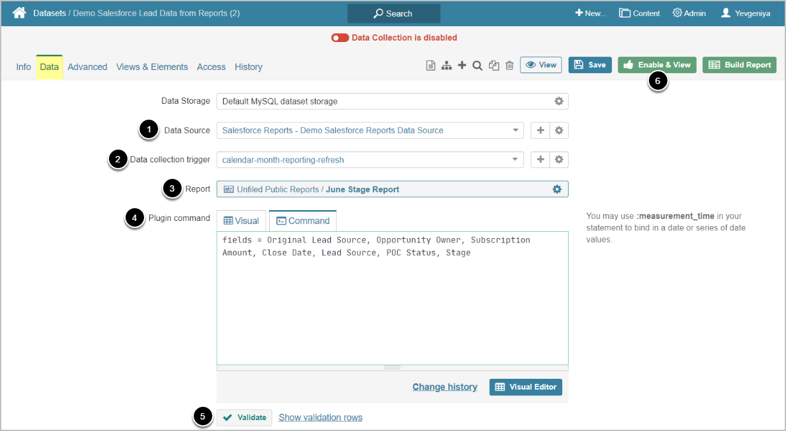This screenshot has width=786, height=431.
Task: Click the trash delete icon
Action: click(509, 66)
